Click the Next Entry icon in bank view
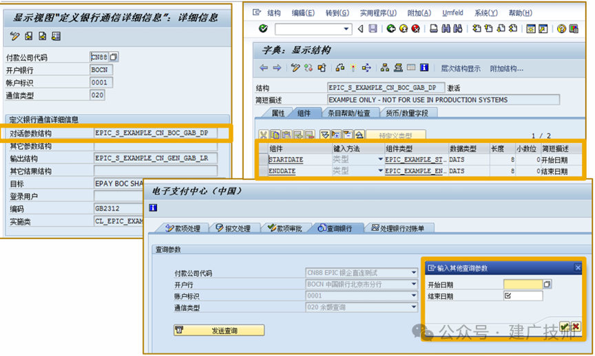 tap(42, 36)
